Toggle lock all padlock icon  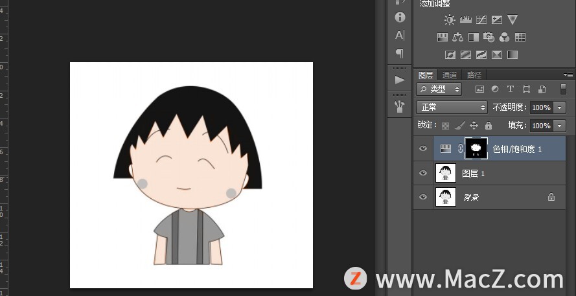click(488, 126)
